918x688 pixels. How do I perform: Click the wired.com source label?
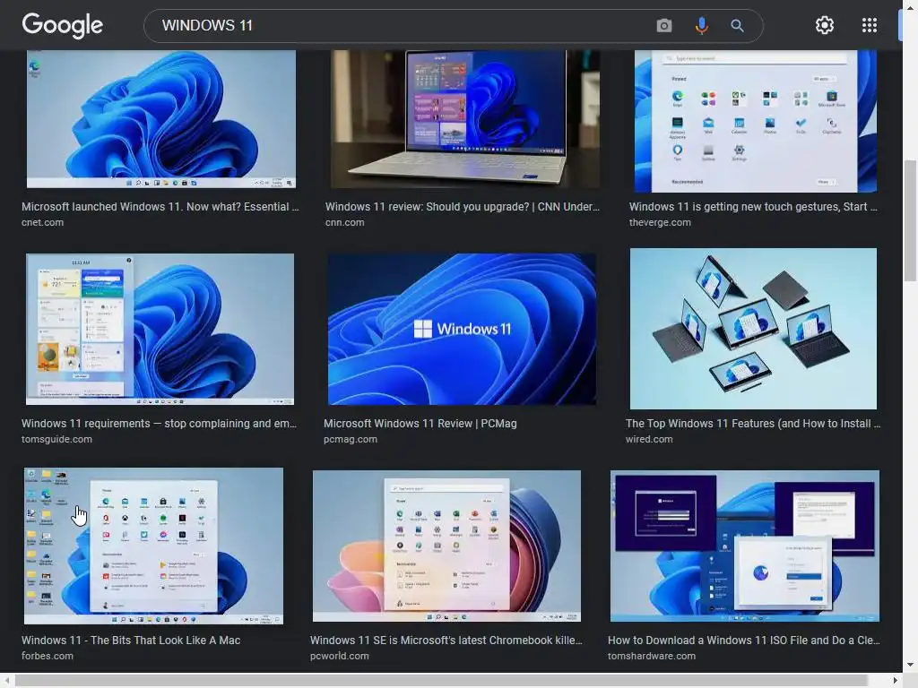(649, 439)
